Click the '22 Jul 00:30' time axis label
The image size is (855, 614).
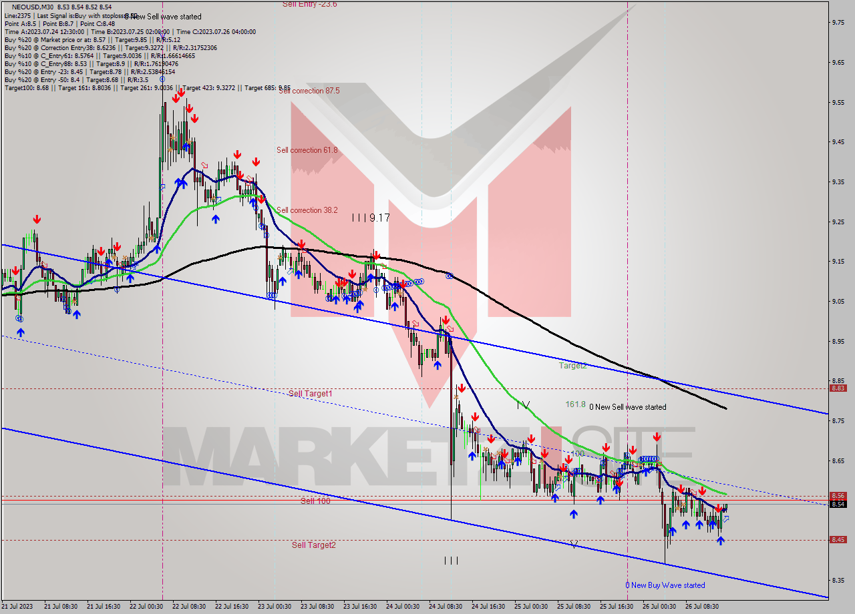[146, 607]
